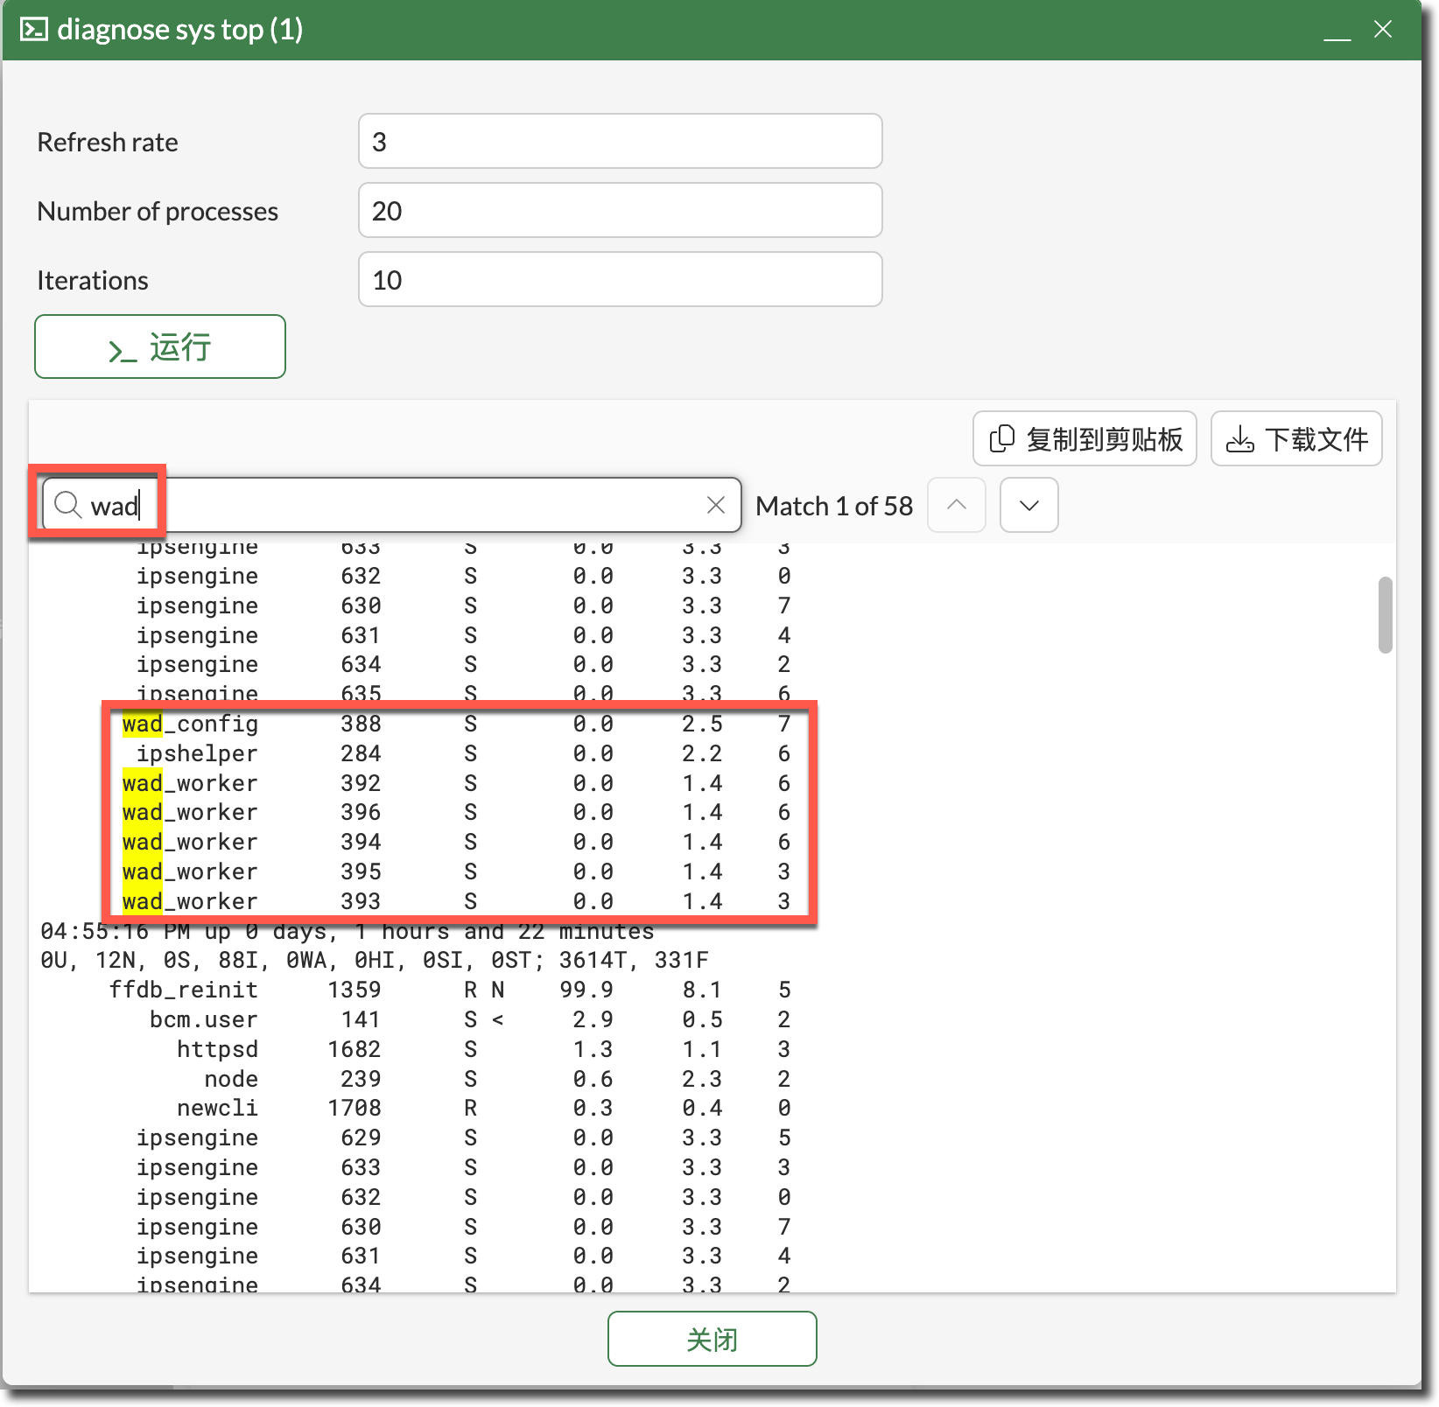Click the diagnose sys top (1) title

click(180, 30)
